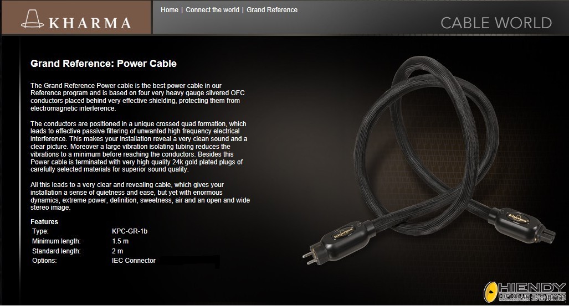Viewport: 569px width, 306px height.
Task: Go to Connect the world page
Action: [212, 10]
